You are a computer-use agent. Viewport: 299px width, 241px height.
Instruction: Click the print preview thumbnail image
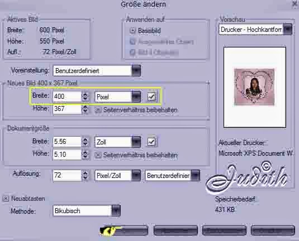(254, 87)
